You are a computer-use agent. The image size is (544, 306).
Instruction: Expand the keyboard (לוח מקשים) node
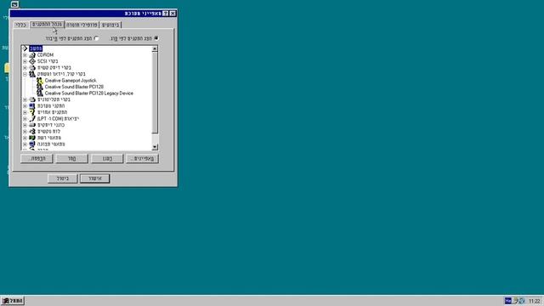click(25, 132)
